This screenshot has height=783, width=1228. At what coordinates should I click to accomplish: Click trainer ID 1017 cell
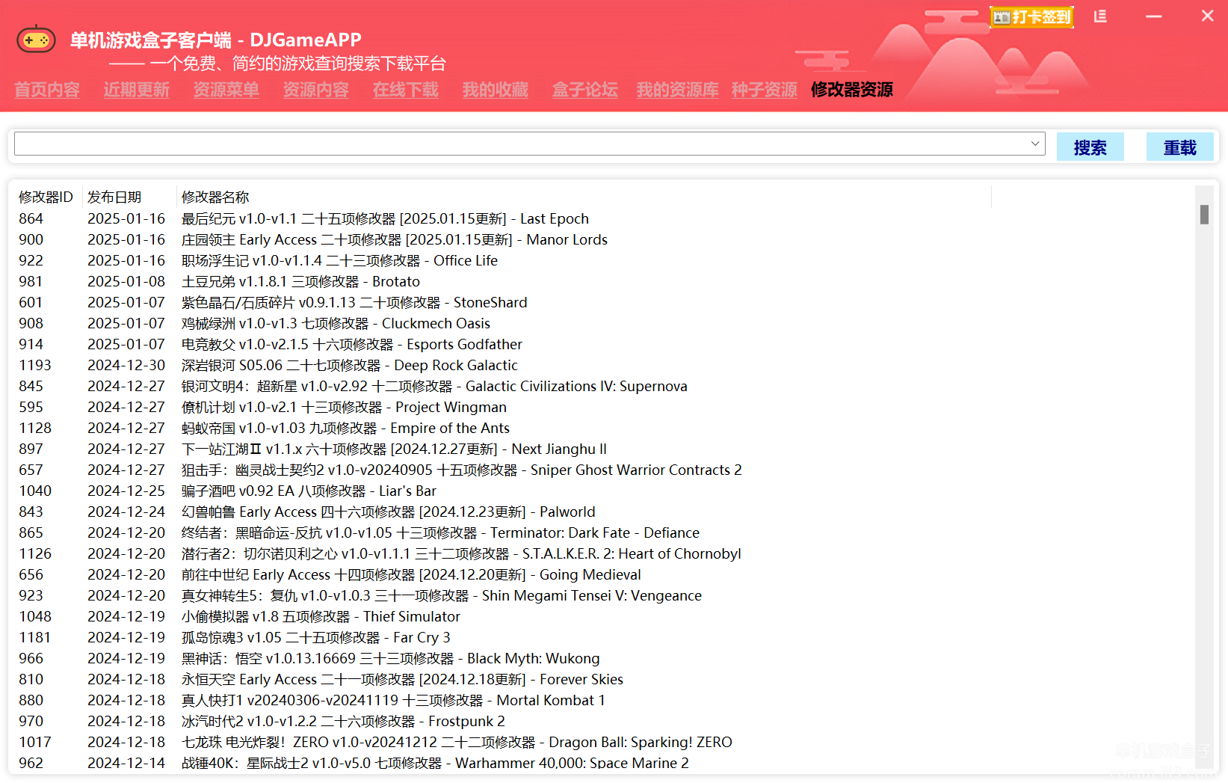35,742
